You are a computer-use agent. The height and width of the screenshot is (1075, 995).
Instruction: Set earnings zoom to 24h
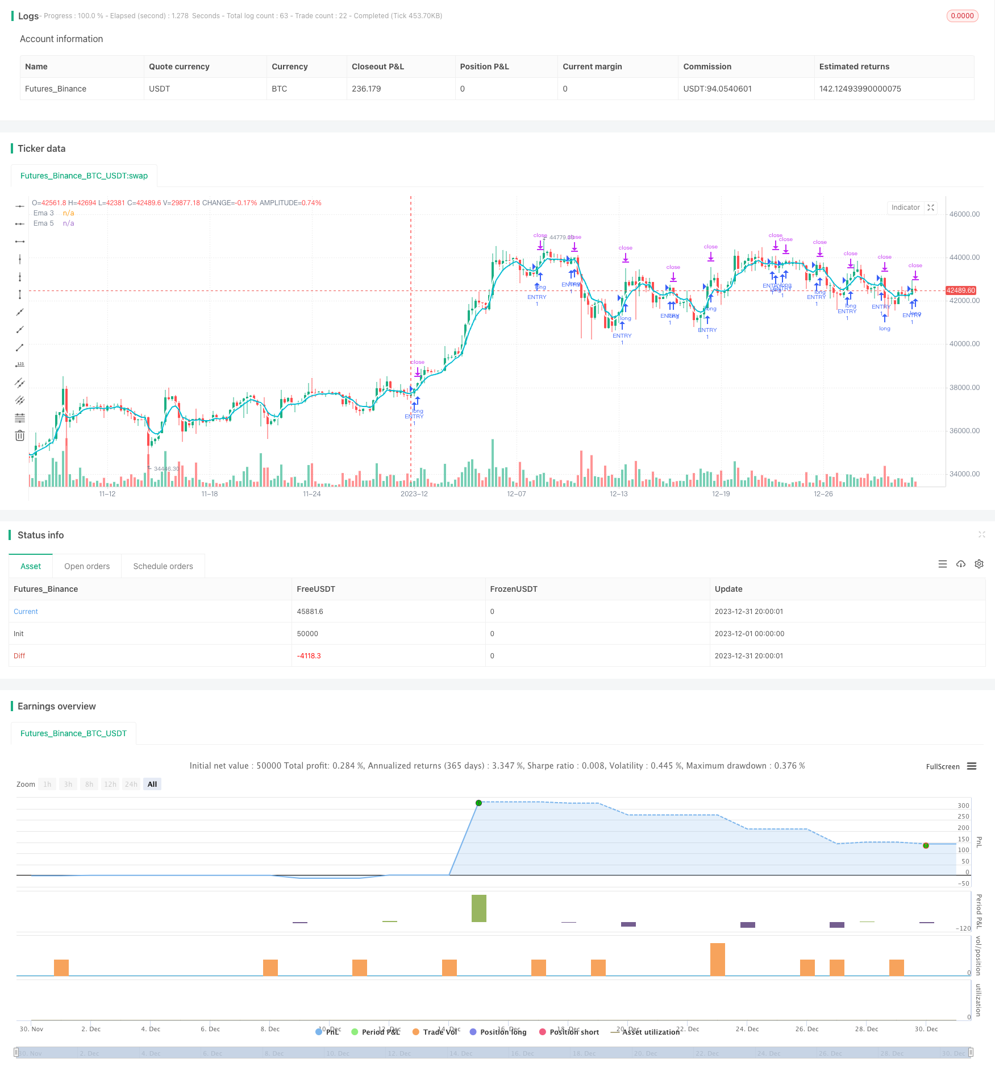click(x=131, y=784)
